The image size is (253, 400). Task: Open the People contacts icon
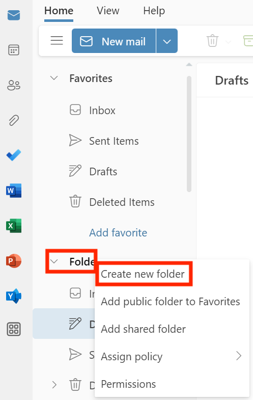[x=14, y=85]
